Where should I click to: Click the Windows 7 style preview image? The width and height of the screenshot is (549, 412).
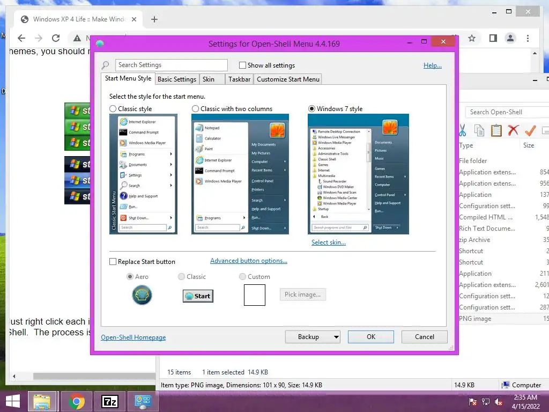coord(358,174)
